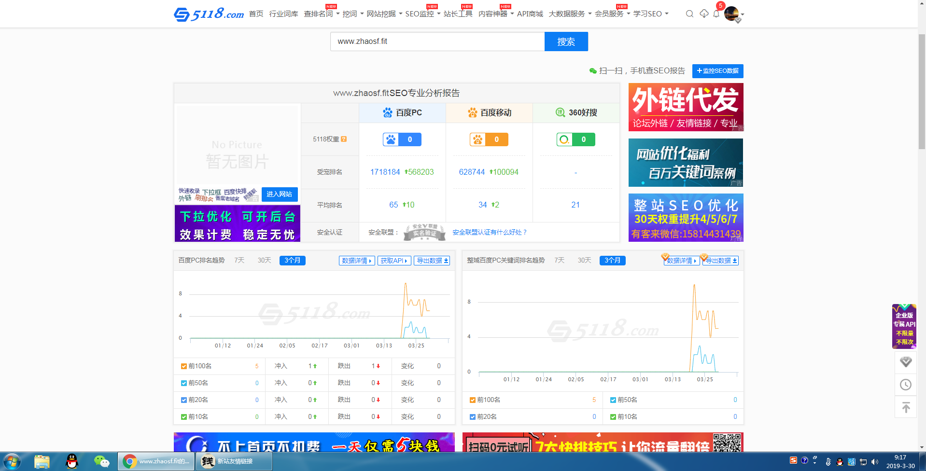Click the 进入网站 button

(x=280, y=194)
